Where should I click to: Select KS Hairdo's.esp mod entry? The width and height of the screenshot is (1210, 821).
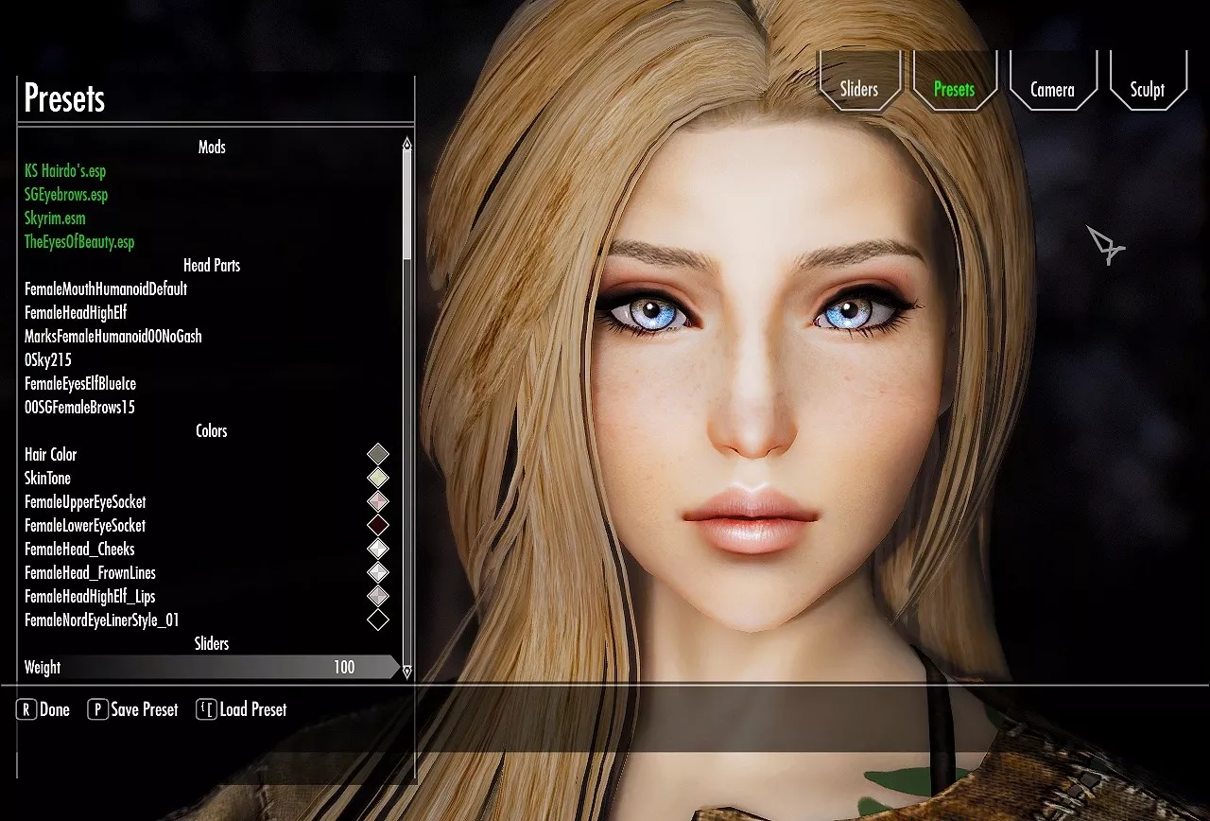pyautogui.click(x=65, y=171)
